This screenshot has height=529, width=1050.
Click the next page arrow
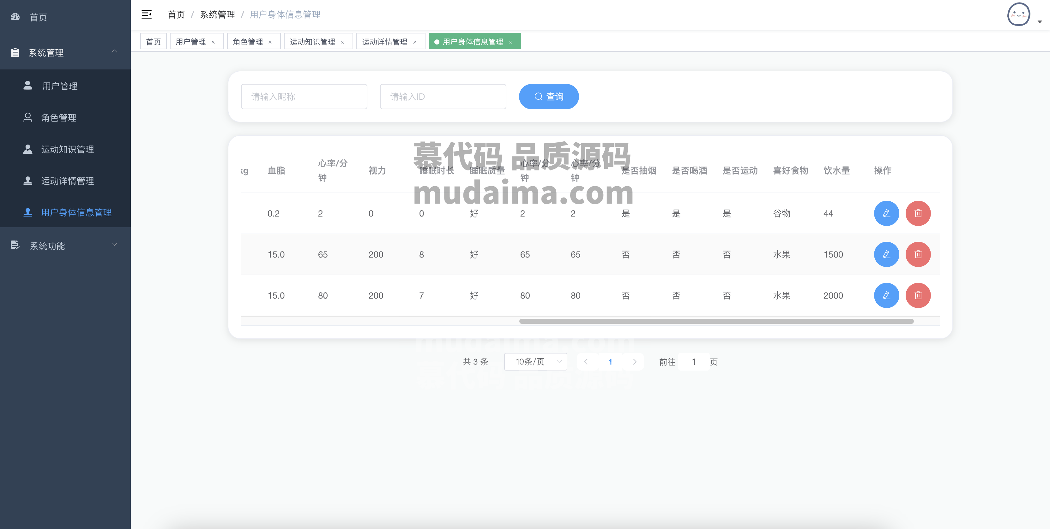(x=634, y=362)
